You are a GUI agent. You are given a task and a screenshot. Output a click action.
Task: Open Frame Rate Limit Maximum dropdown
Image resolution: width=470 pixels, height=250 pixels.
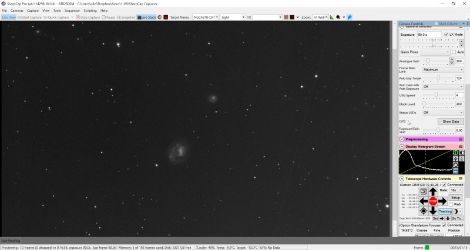[443, 70]
